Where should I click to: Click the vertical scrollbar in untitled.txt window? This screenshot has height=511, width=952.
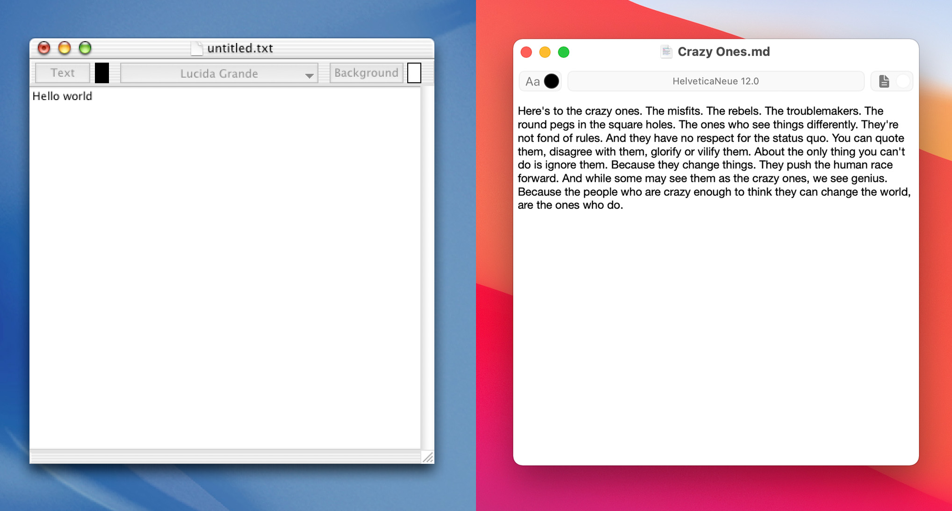(x=427, y=268)
